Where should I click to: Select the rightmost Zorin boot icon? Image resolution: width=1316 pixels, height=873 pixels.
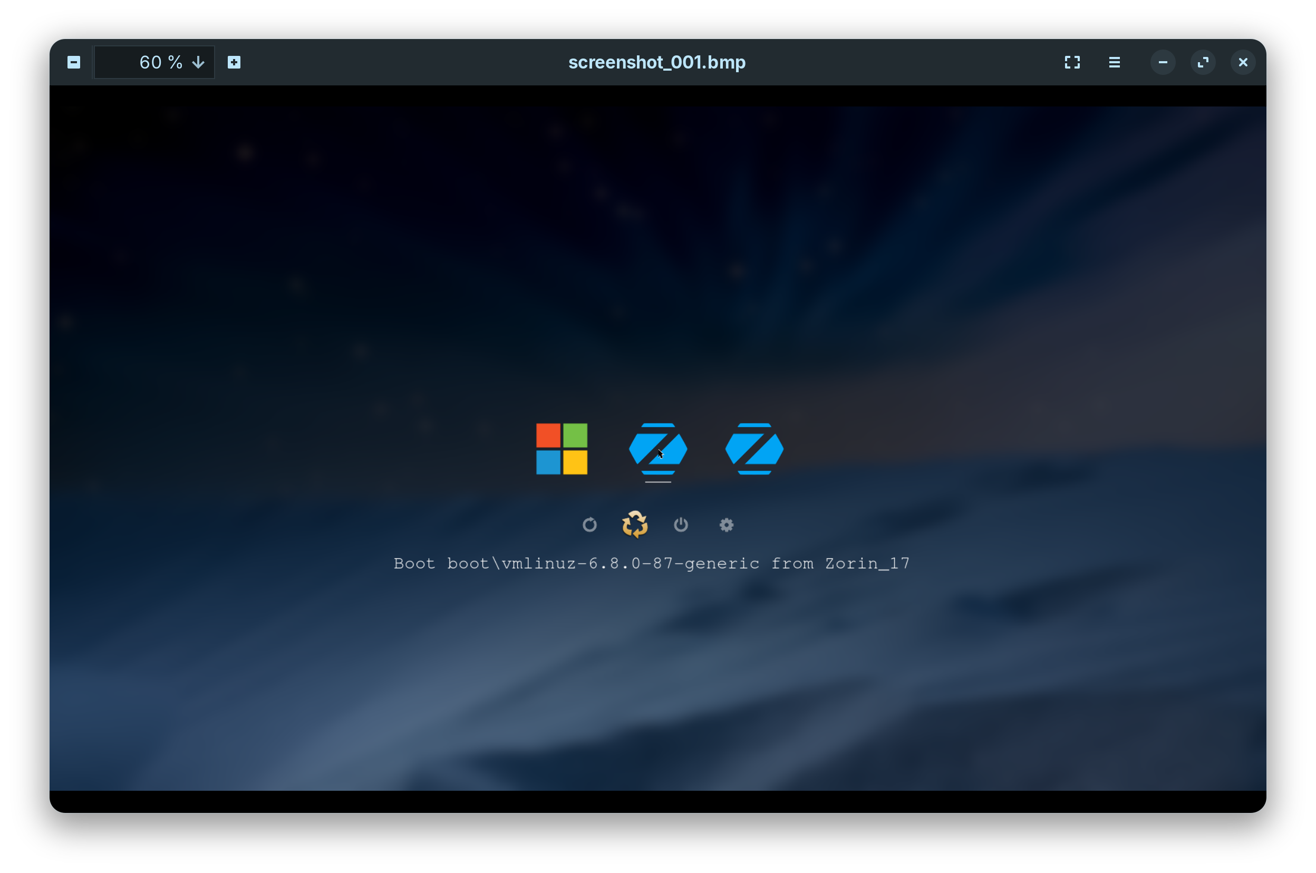coord(754,449)
